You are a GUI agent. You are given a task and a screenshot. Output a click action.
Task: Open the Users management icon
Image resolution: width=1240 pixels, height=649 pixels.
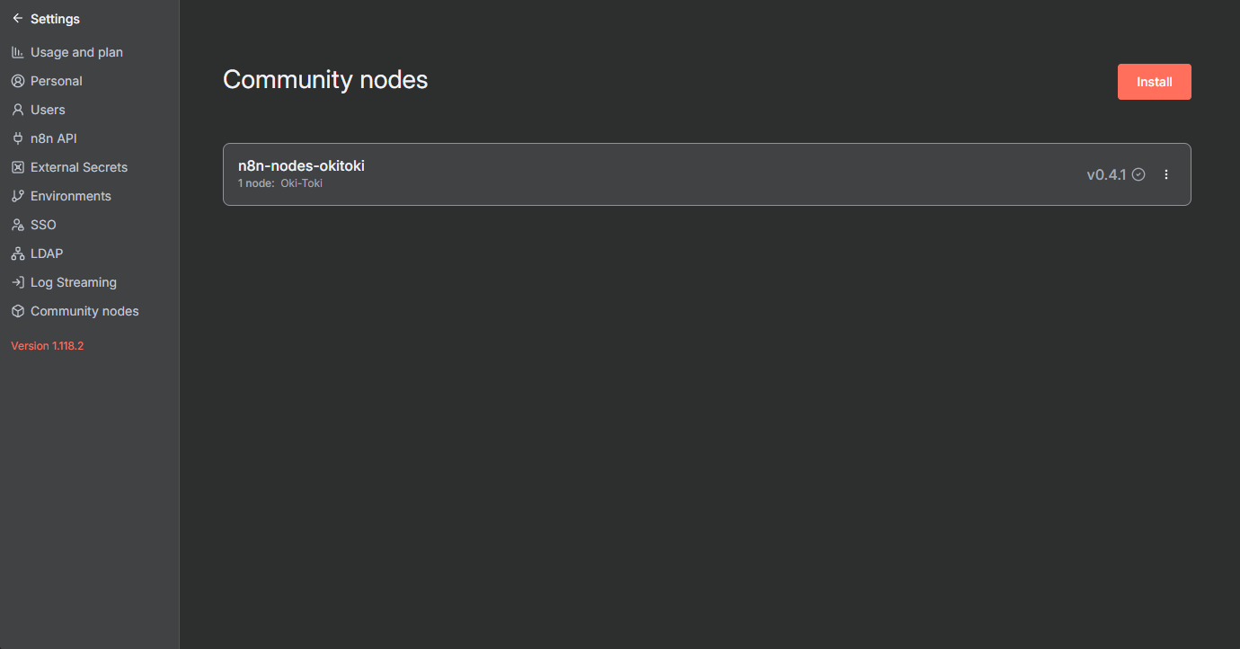tap(17, 109)
